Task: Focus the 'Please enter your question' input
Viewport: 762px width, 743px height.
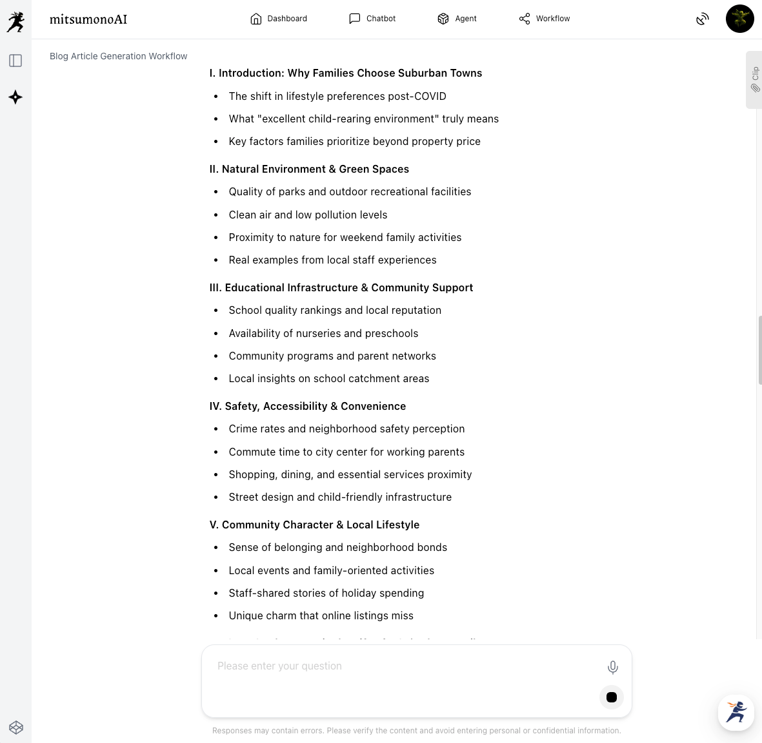Action: [400, 666]
